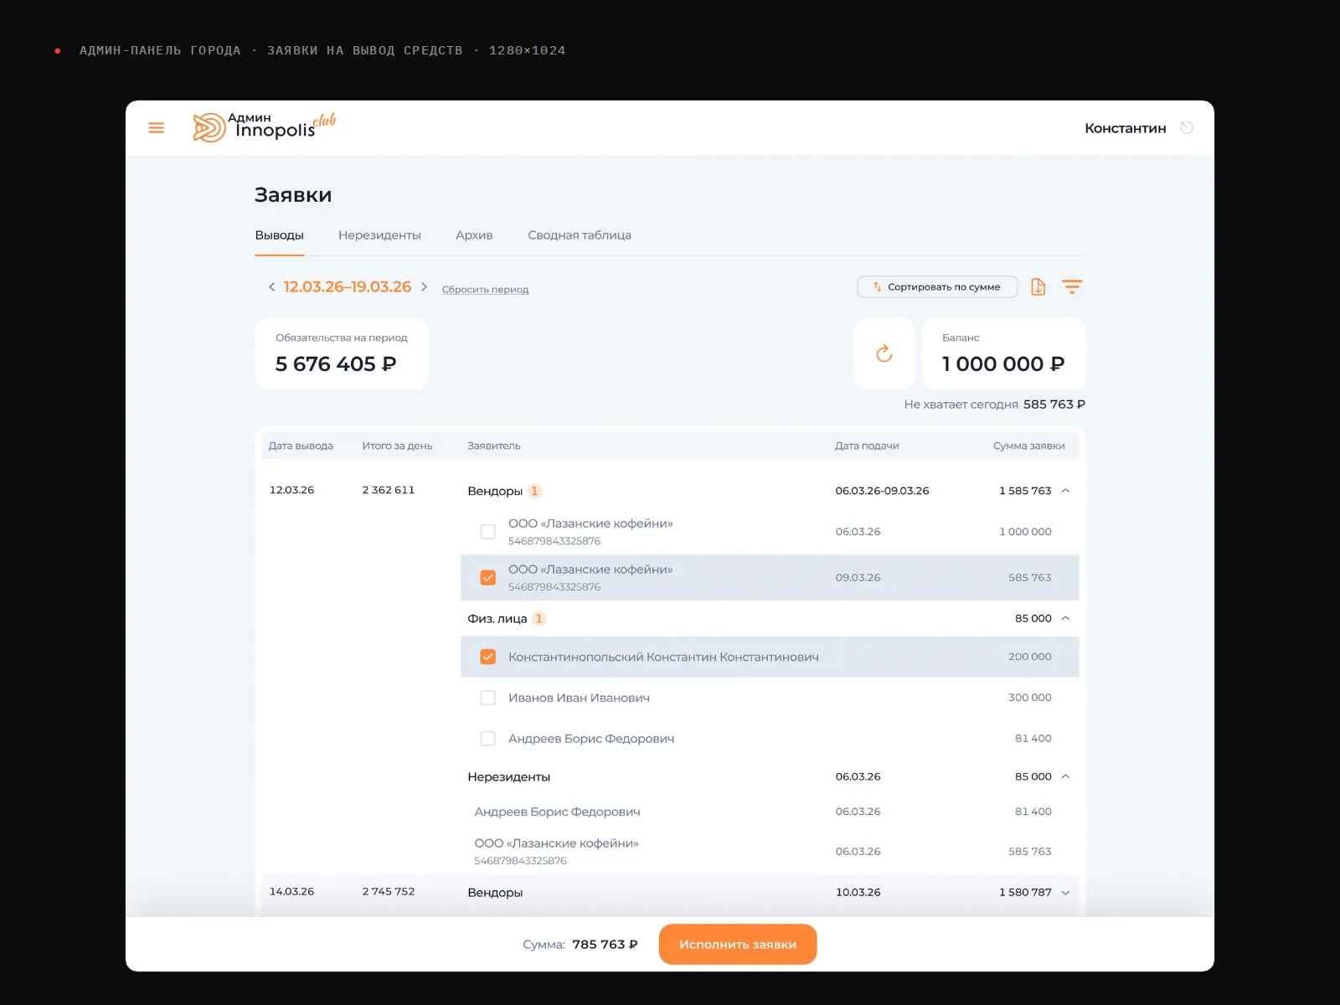Go to previous period with left arrow
The height and width of the screenshot is (1005, 1340).
click(x=271, y=286)
